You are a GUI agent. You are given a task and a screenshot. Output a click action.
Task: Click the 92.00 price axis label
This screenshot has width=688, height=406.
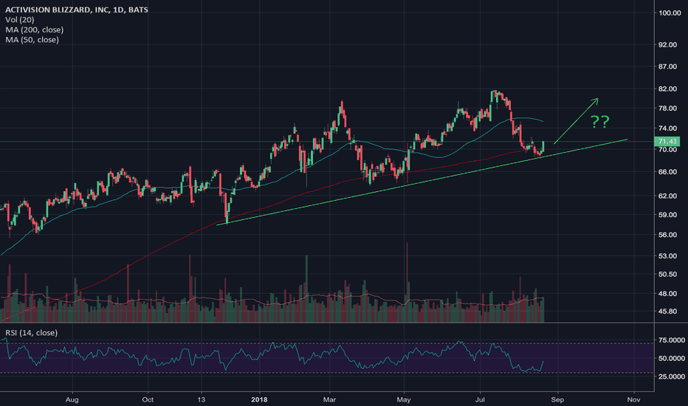[x=668, y=45]
